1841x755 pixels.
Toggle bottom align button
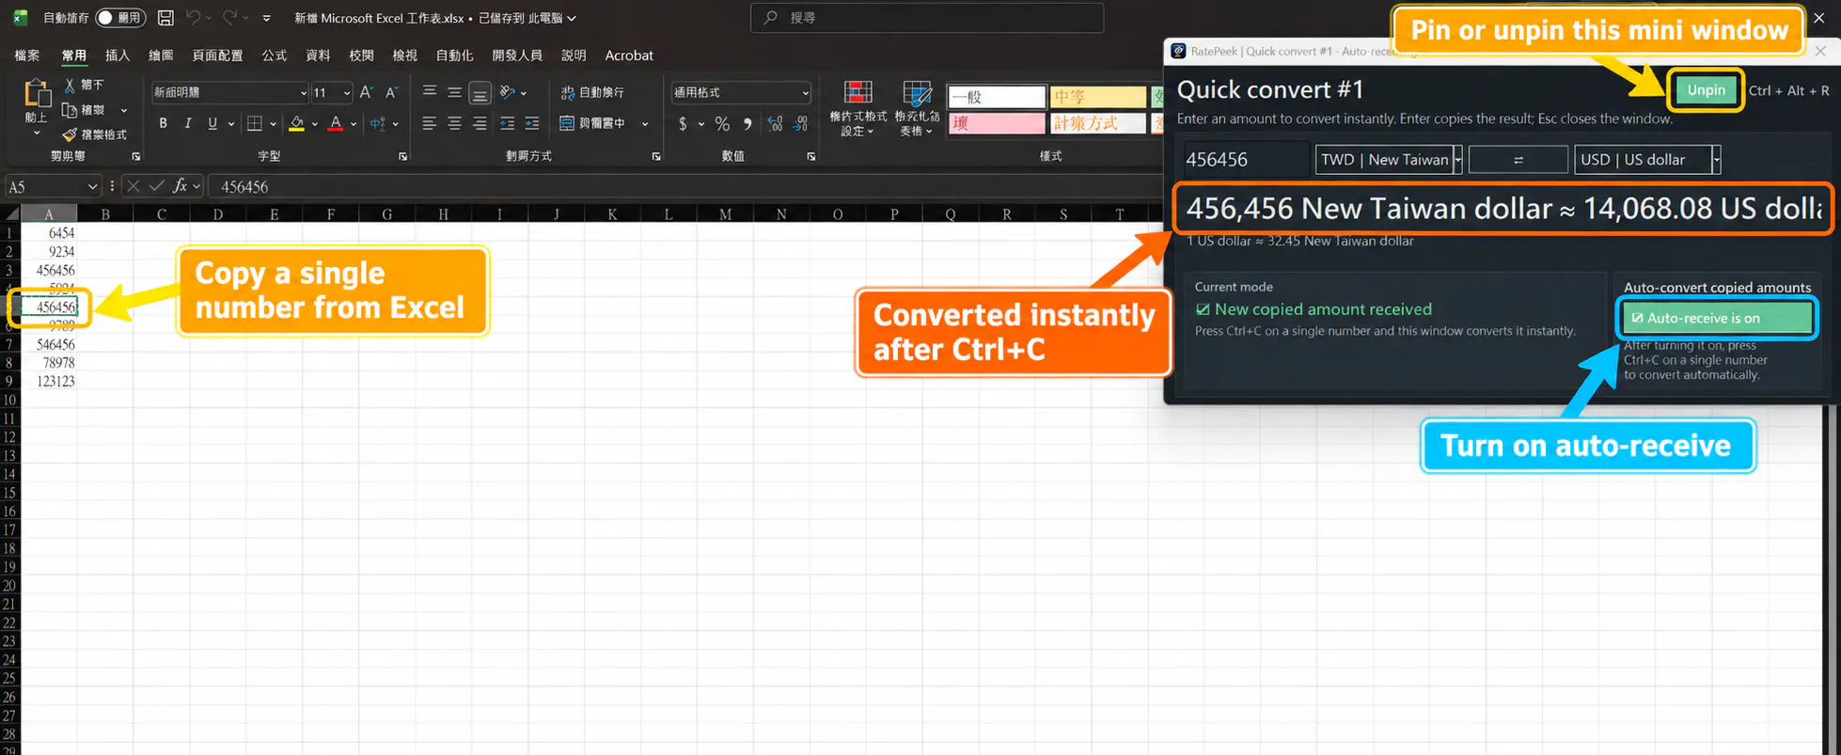coord(480,92)
